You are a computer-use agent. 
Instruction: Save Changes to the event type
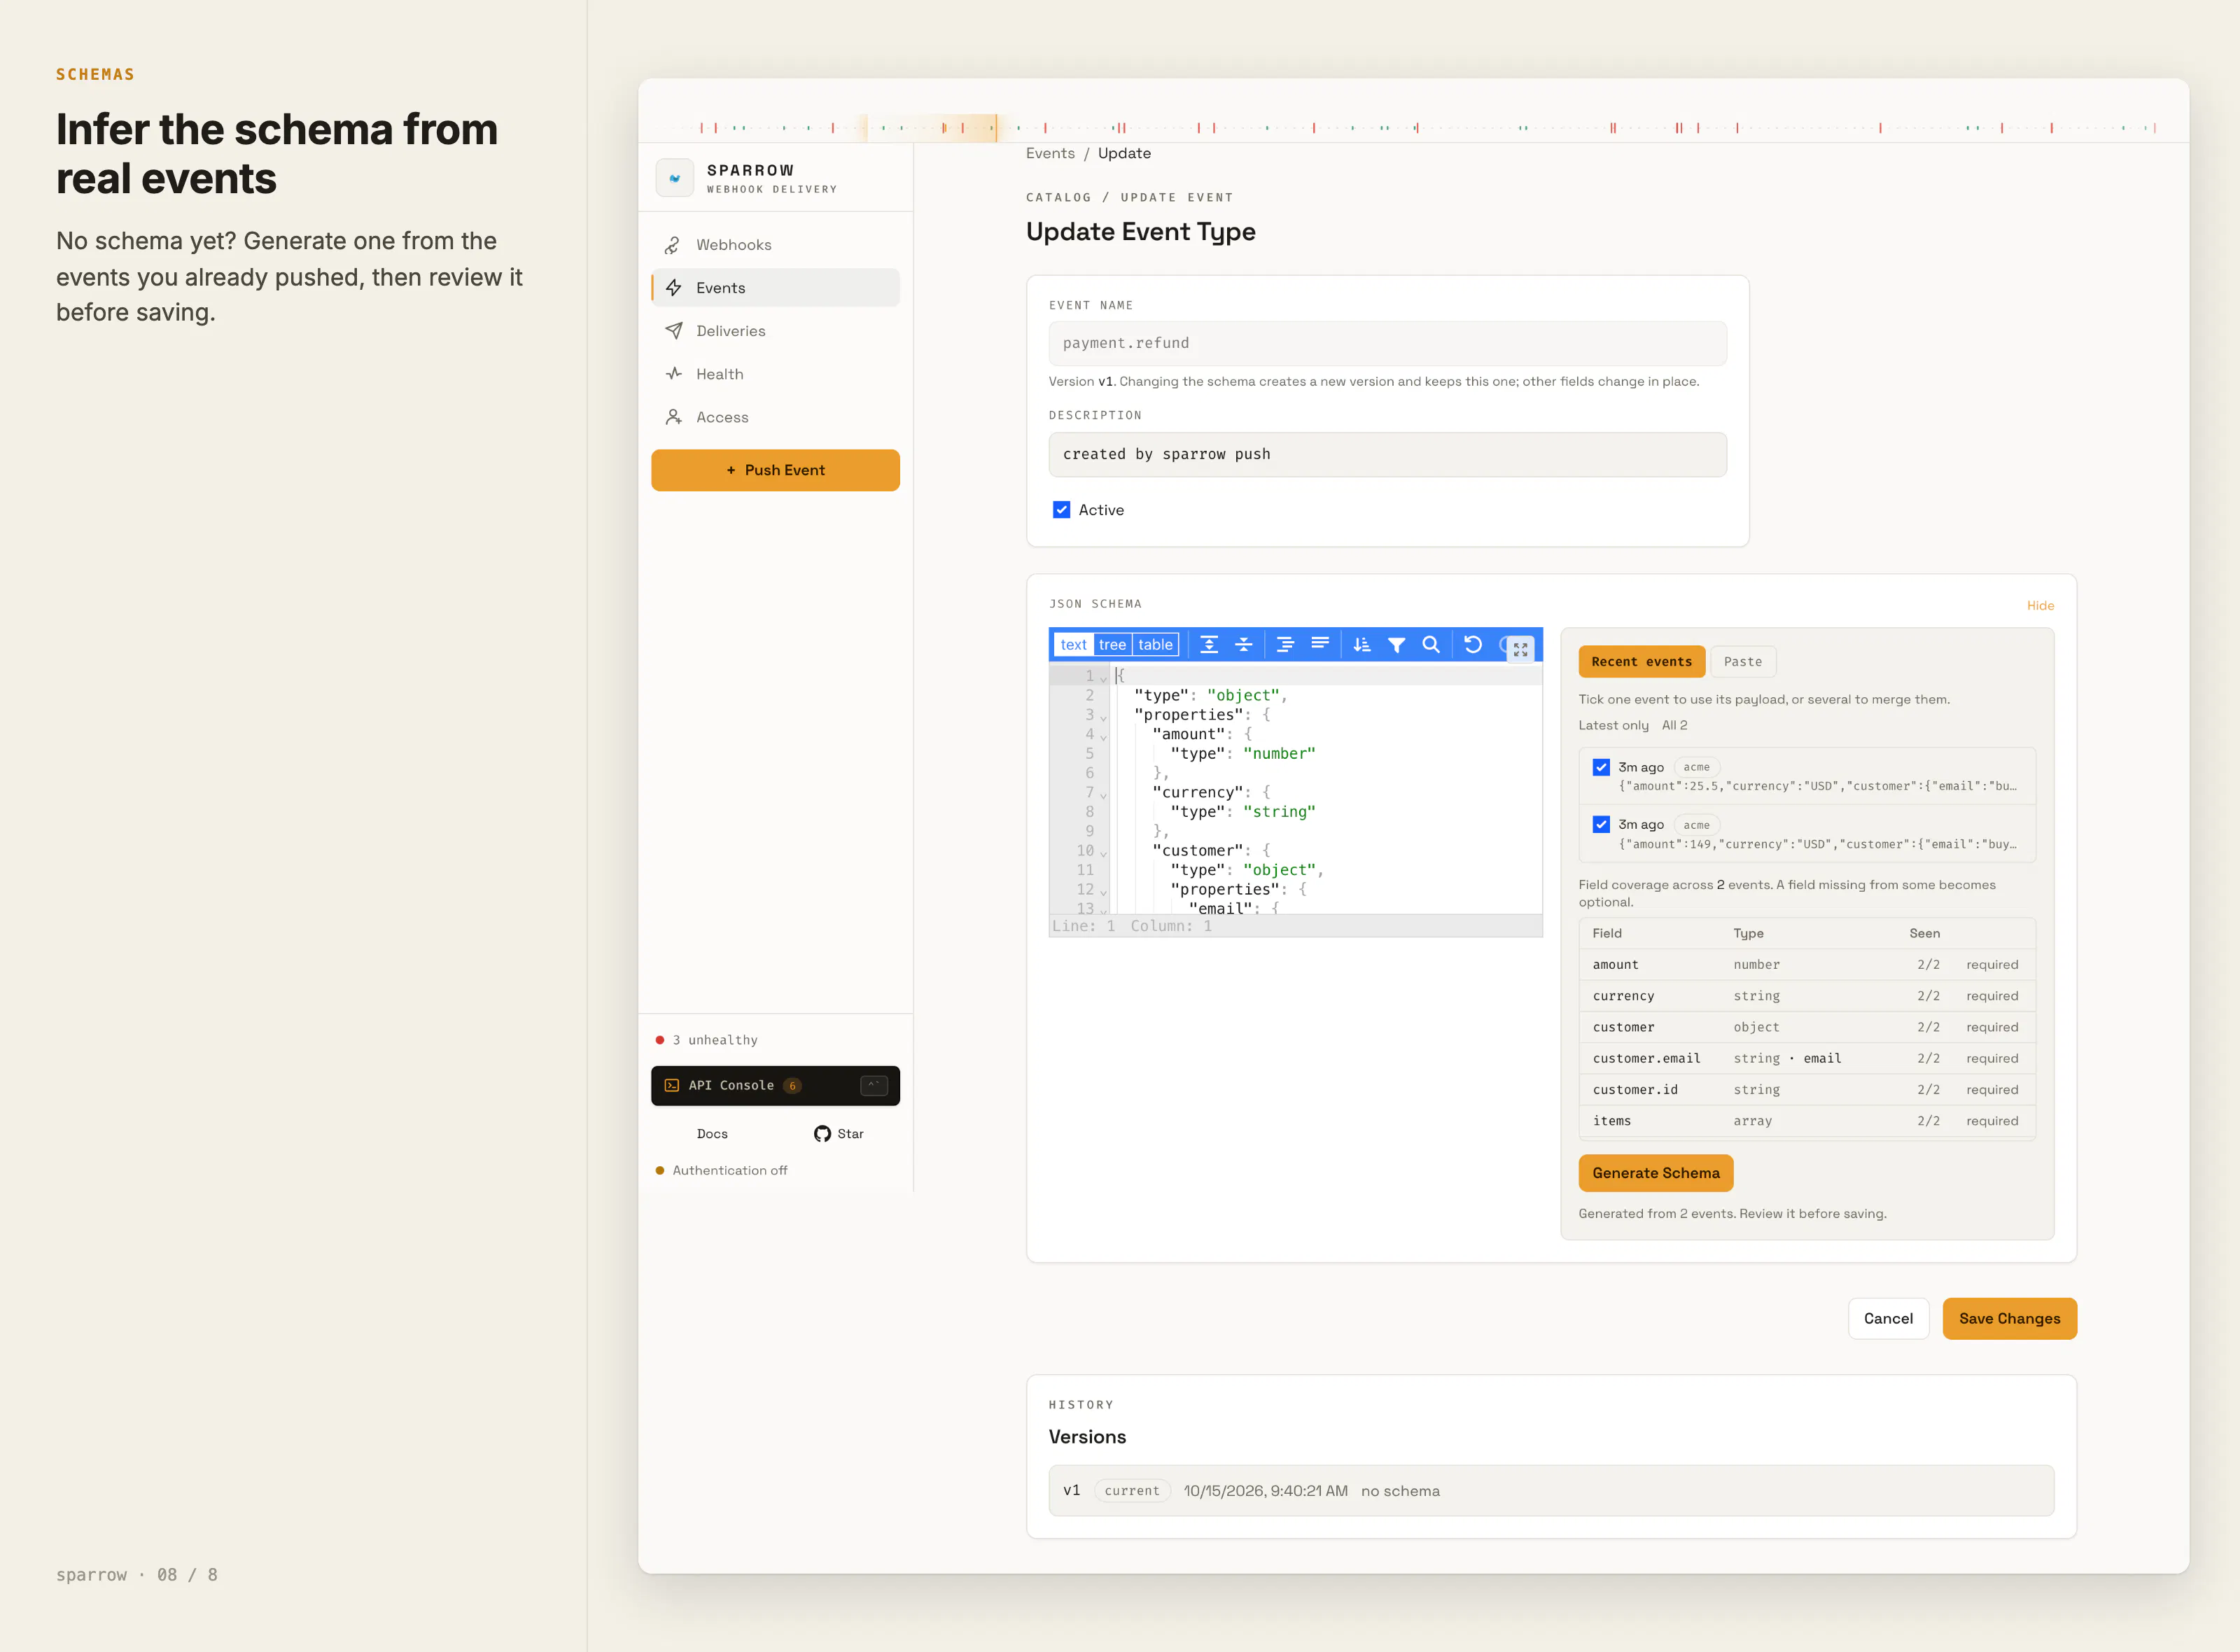pos(2009,1319)
